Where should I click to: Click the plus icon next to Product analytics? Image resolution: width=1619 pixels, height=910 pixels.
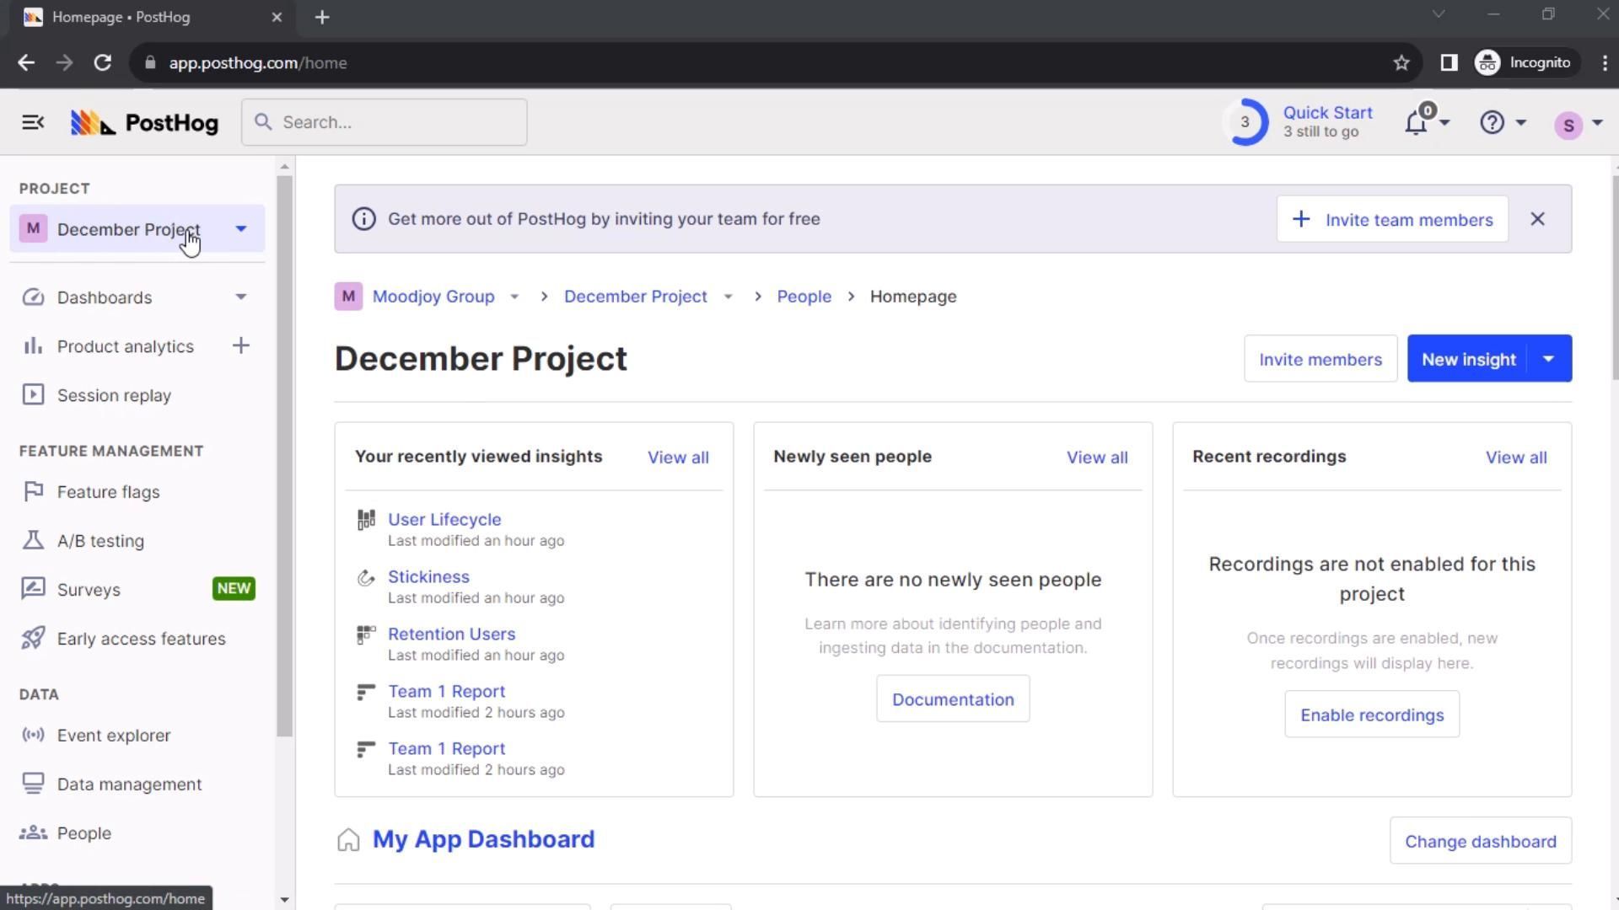pos(241,346)
